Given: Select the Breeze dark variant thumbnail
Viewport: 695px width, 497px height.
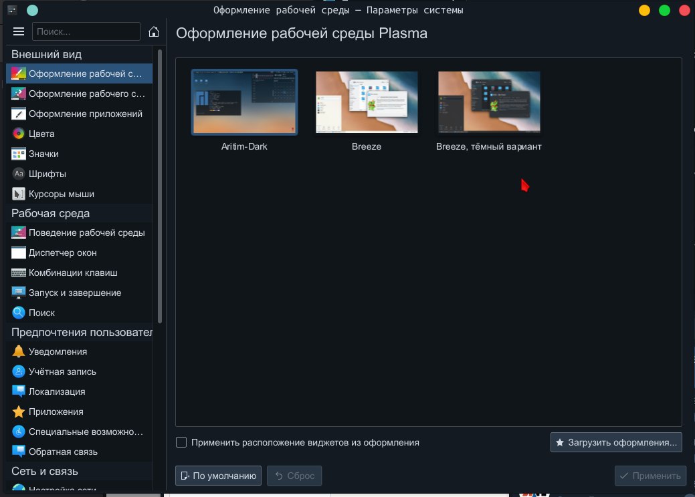Looking at the screenshot, I should point(489,102).
